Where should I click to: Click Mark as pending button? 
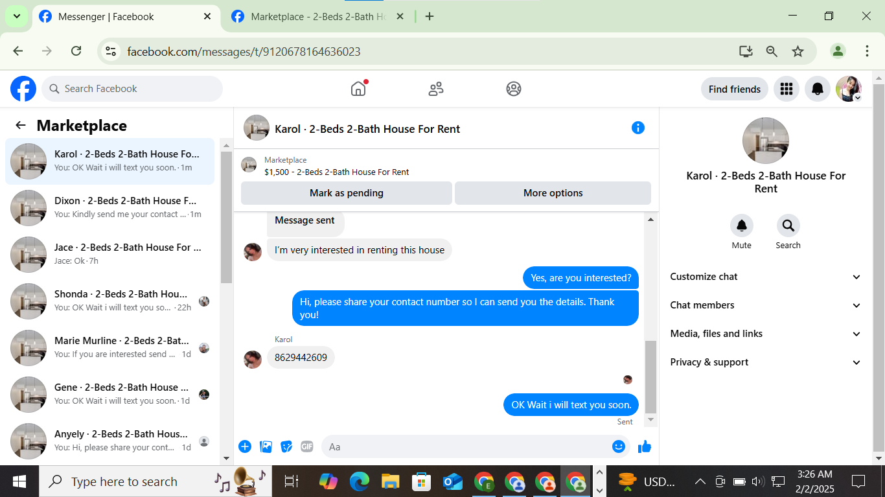(347, 193)
